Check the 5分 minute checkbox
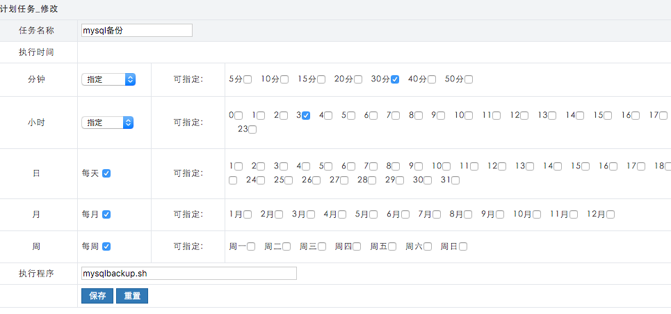671x314 pixels. point(248,79)
